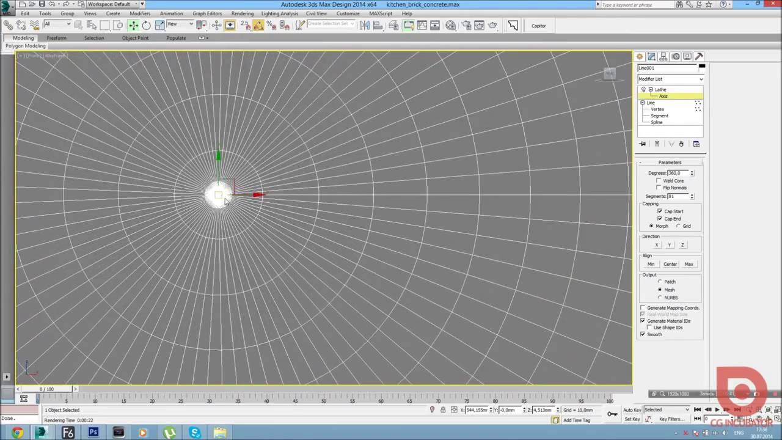Select the Link tool in main toolbar
Screen dimensions: 782x440
click(x=9, y=25)
